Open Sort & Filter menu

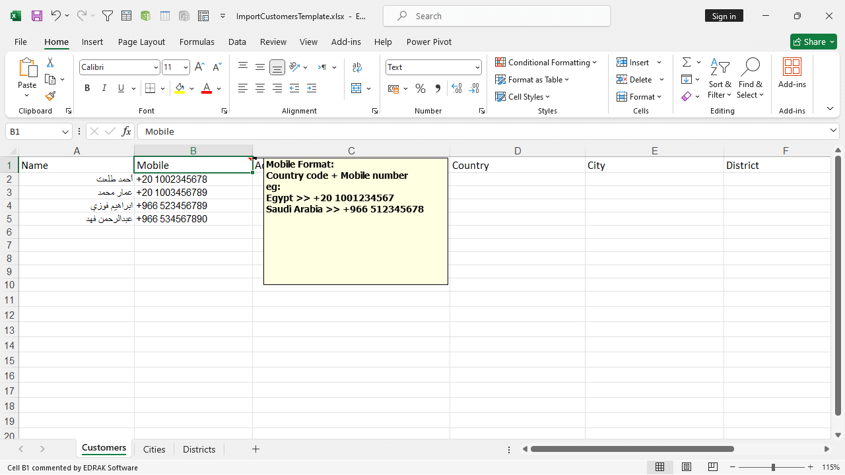pyautogui.click(x=720, y=79)
